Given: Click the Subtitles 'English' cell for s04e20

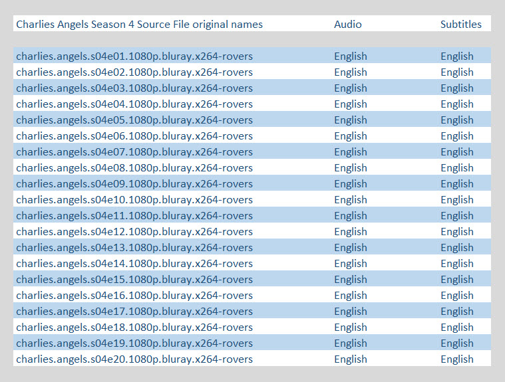Looking at the screenshot, I should [457, 359].
